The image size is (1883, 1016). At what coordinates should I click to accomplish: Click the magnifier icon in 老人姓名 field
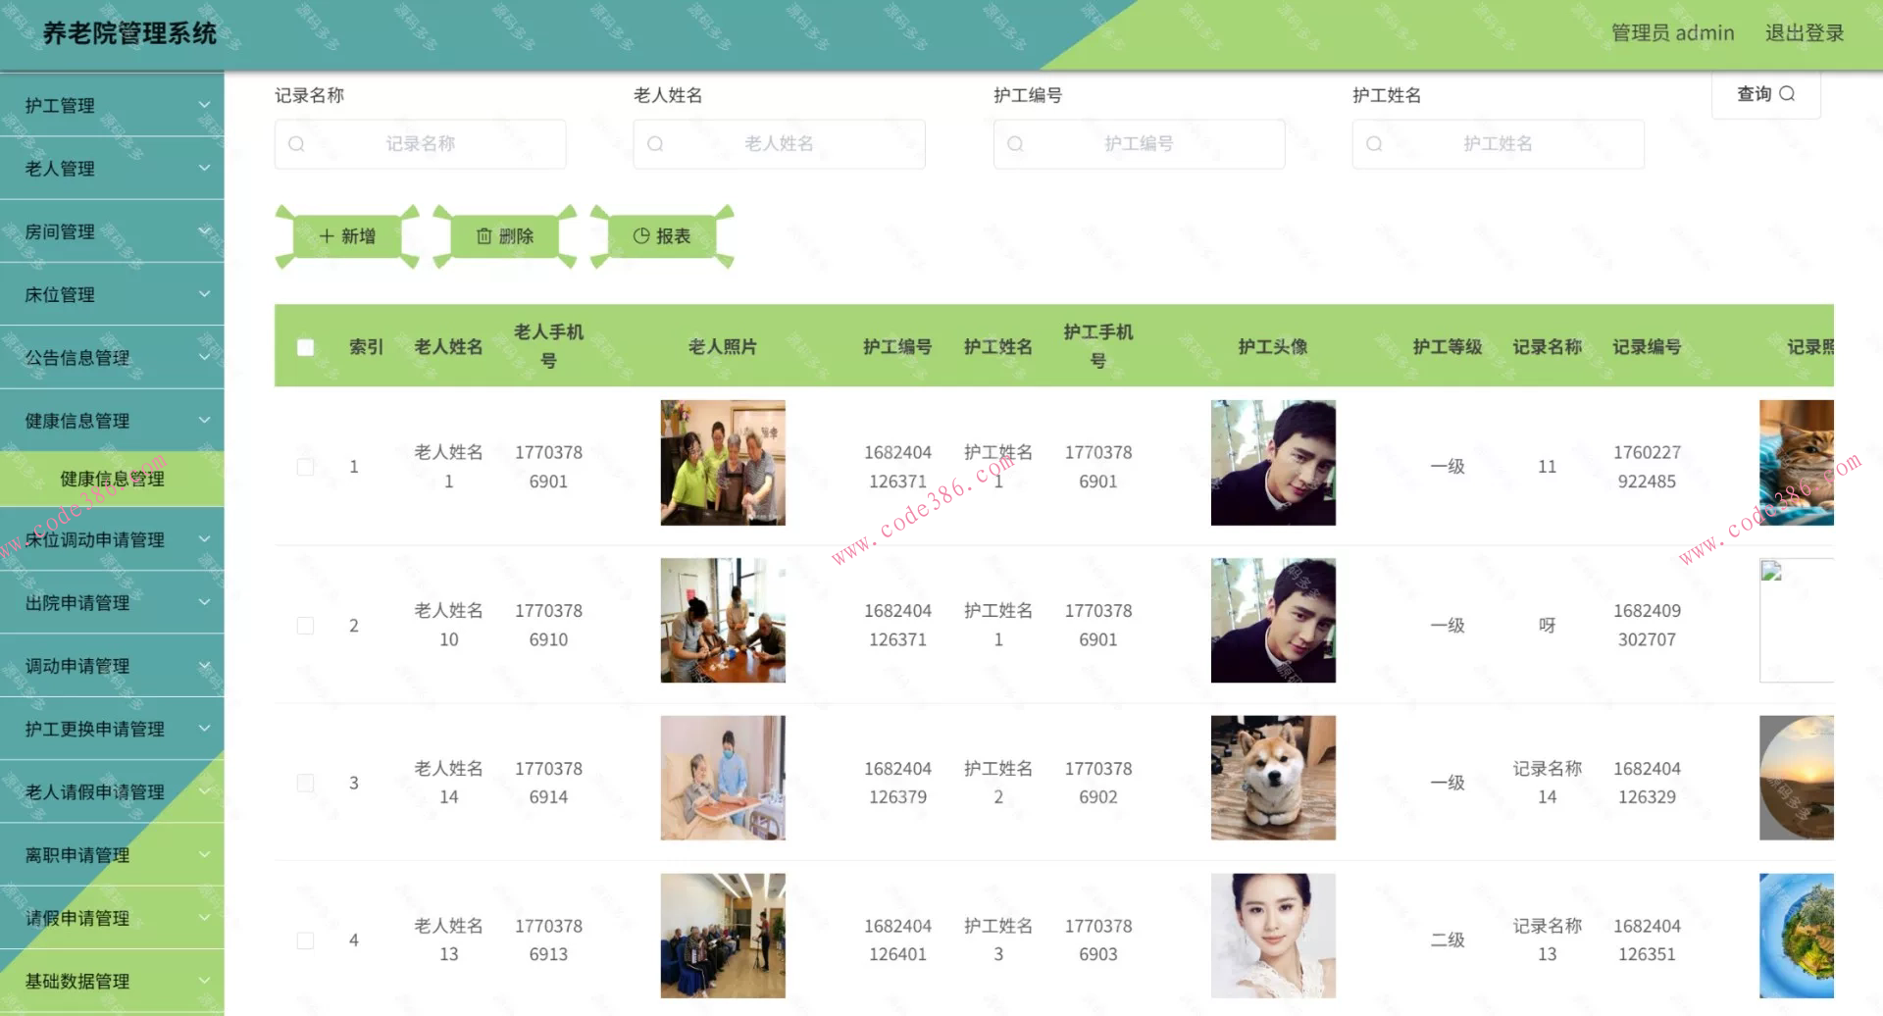tap(655, 144)
